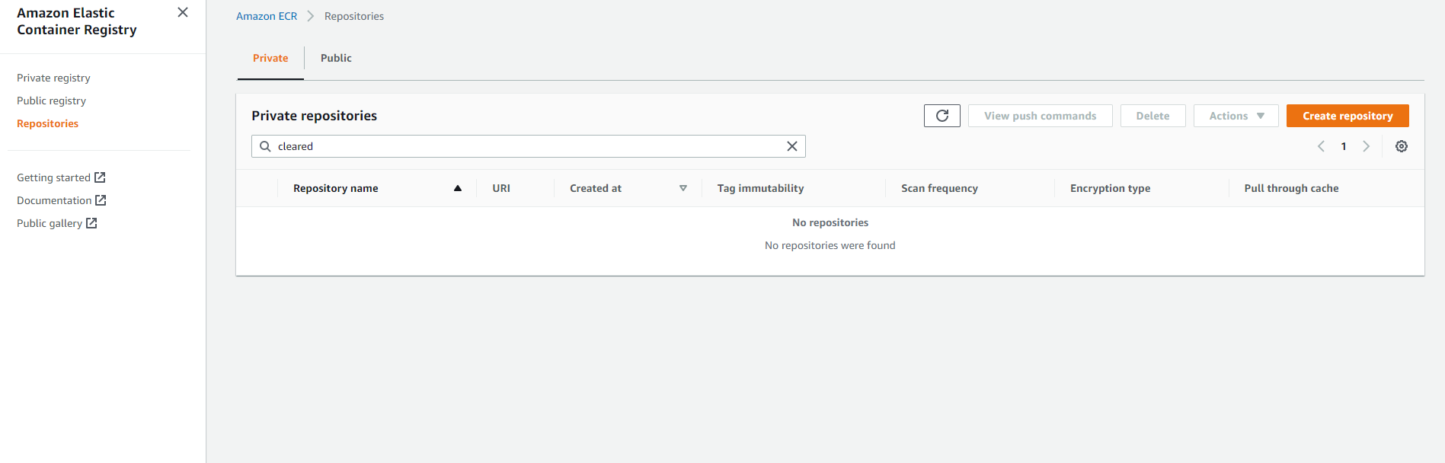Refresh the private repositories list
The height and width of the screenshot is (463, 1445).
pyautogui.click(x=941, y=116)
